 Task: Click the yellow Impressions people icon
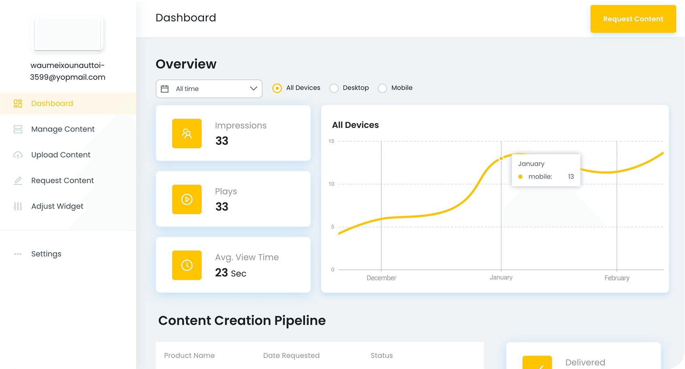pos(187,134)
